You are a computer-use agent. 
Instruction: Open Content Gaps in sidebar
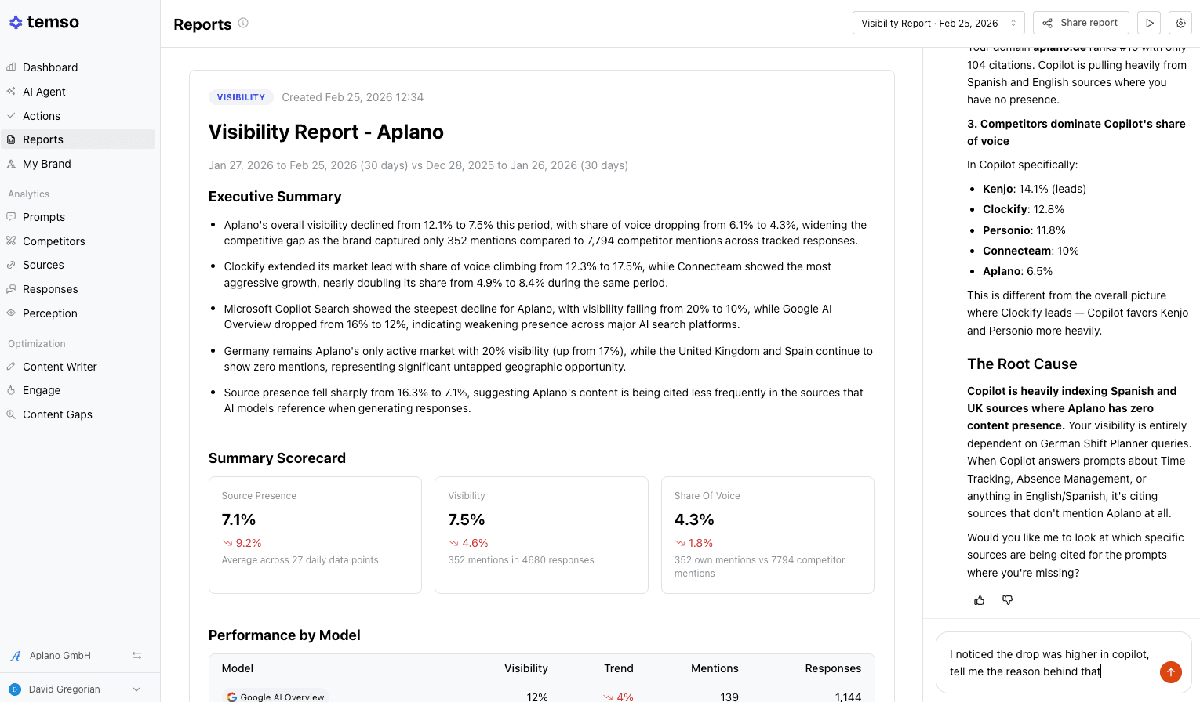57,414
